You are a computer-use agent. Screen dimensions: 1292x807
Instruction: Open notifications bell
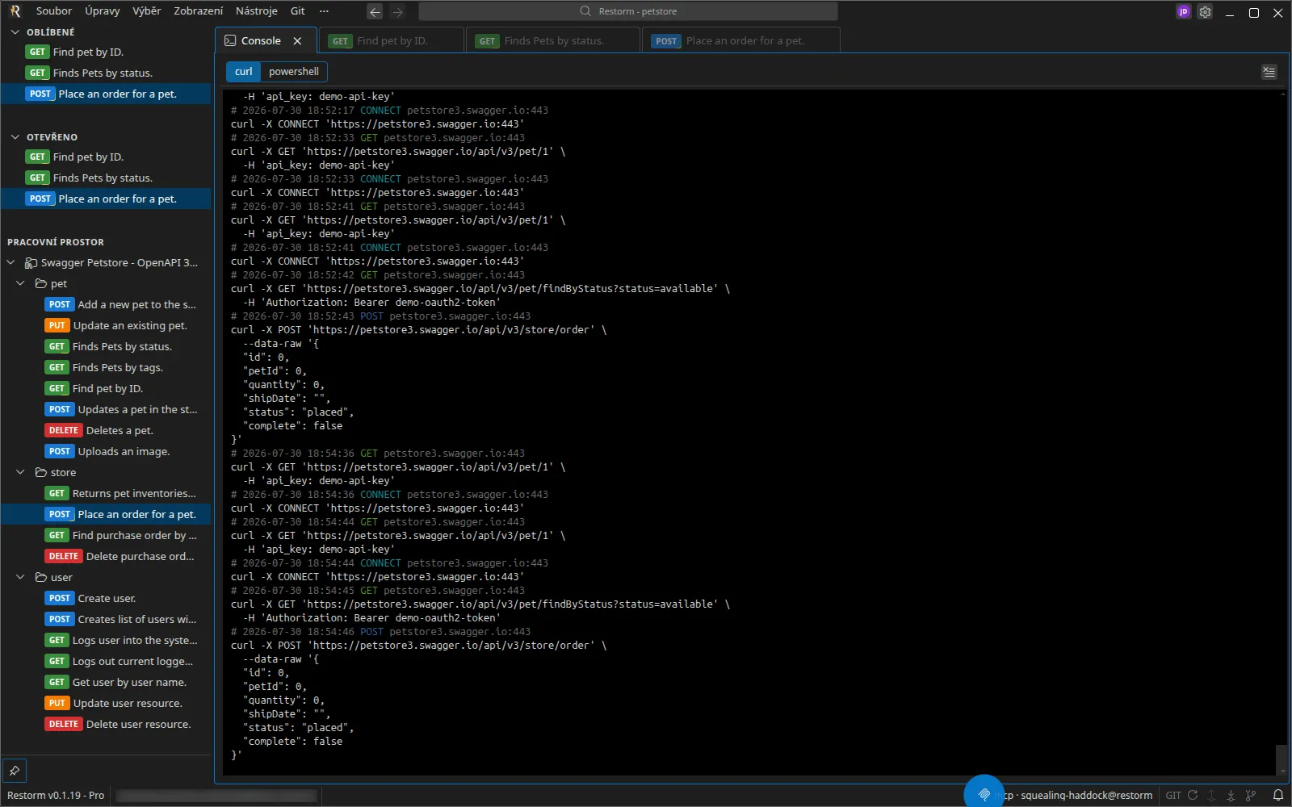(1278, 795)
